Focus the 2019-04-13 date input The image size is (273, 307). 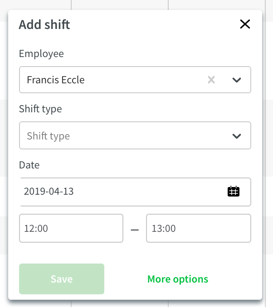pos(135,192)
